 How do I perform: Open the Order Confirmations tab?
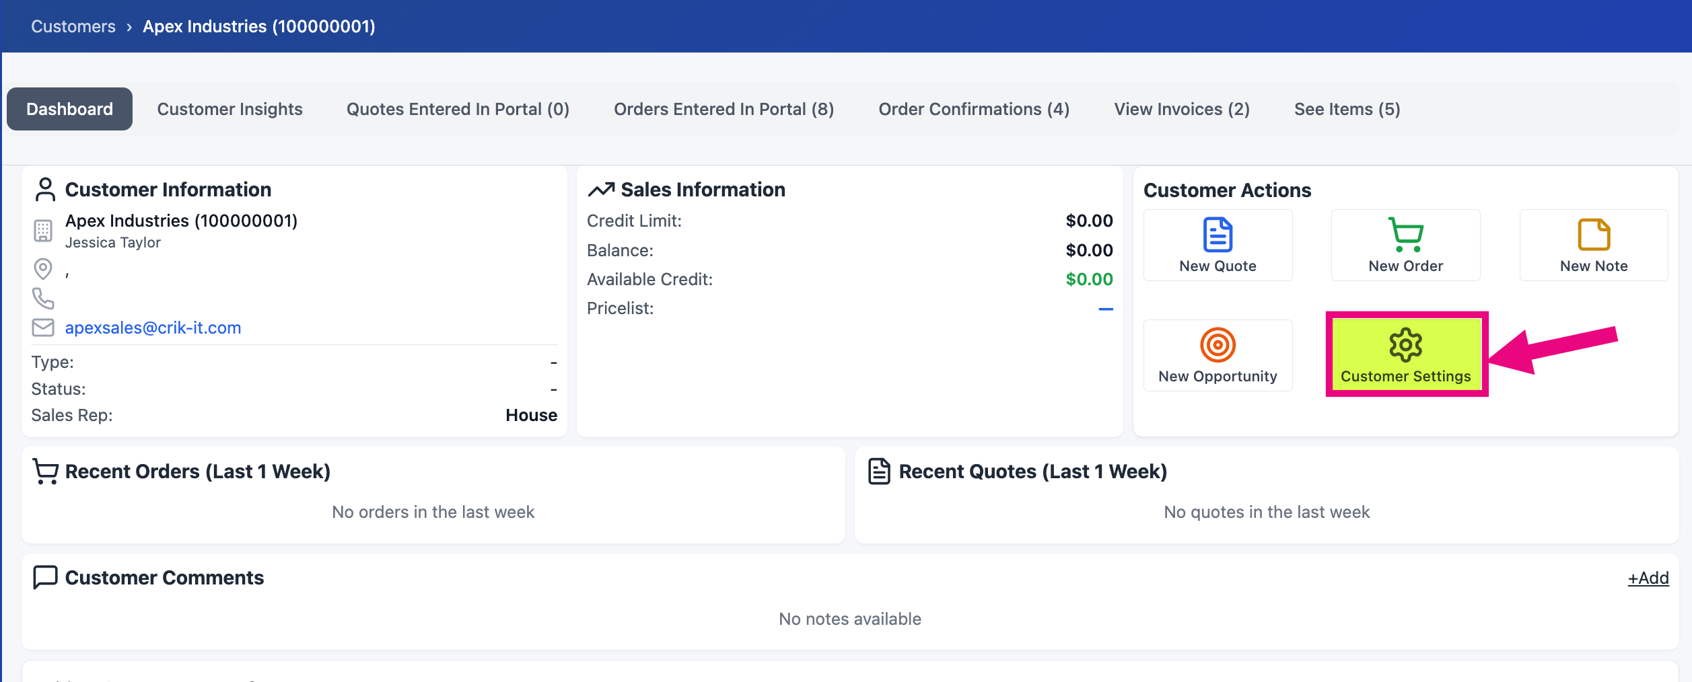974,109
